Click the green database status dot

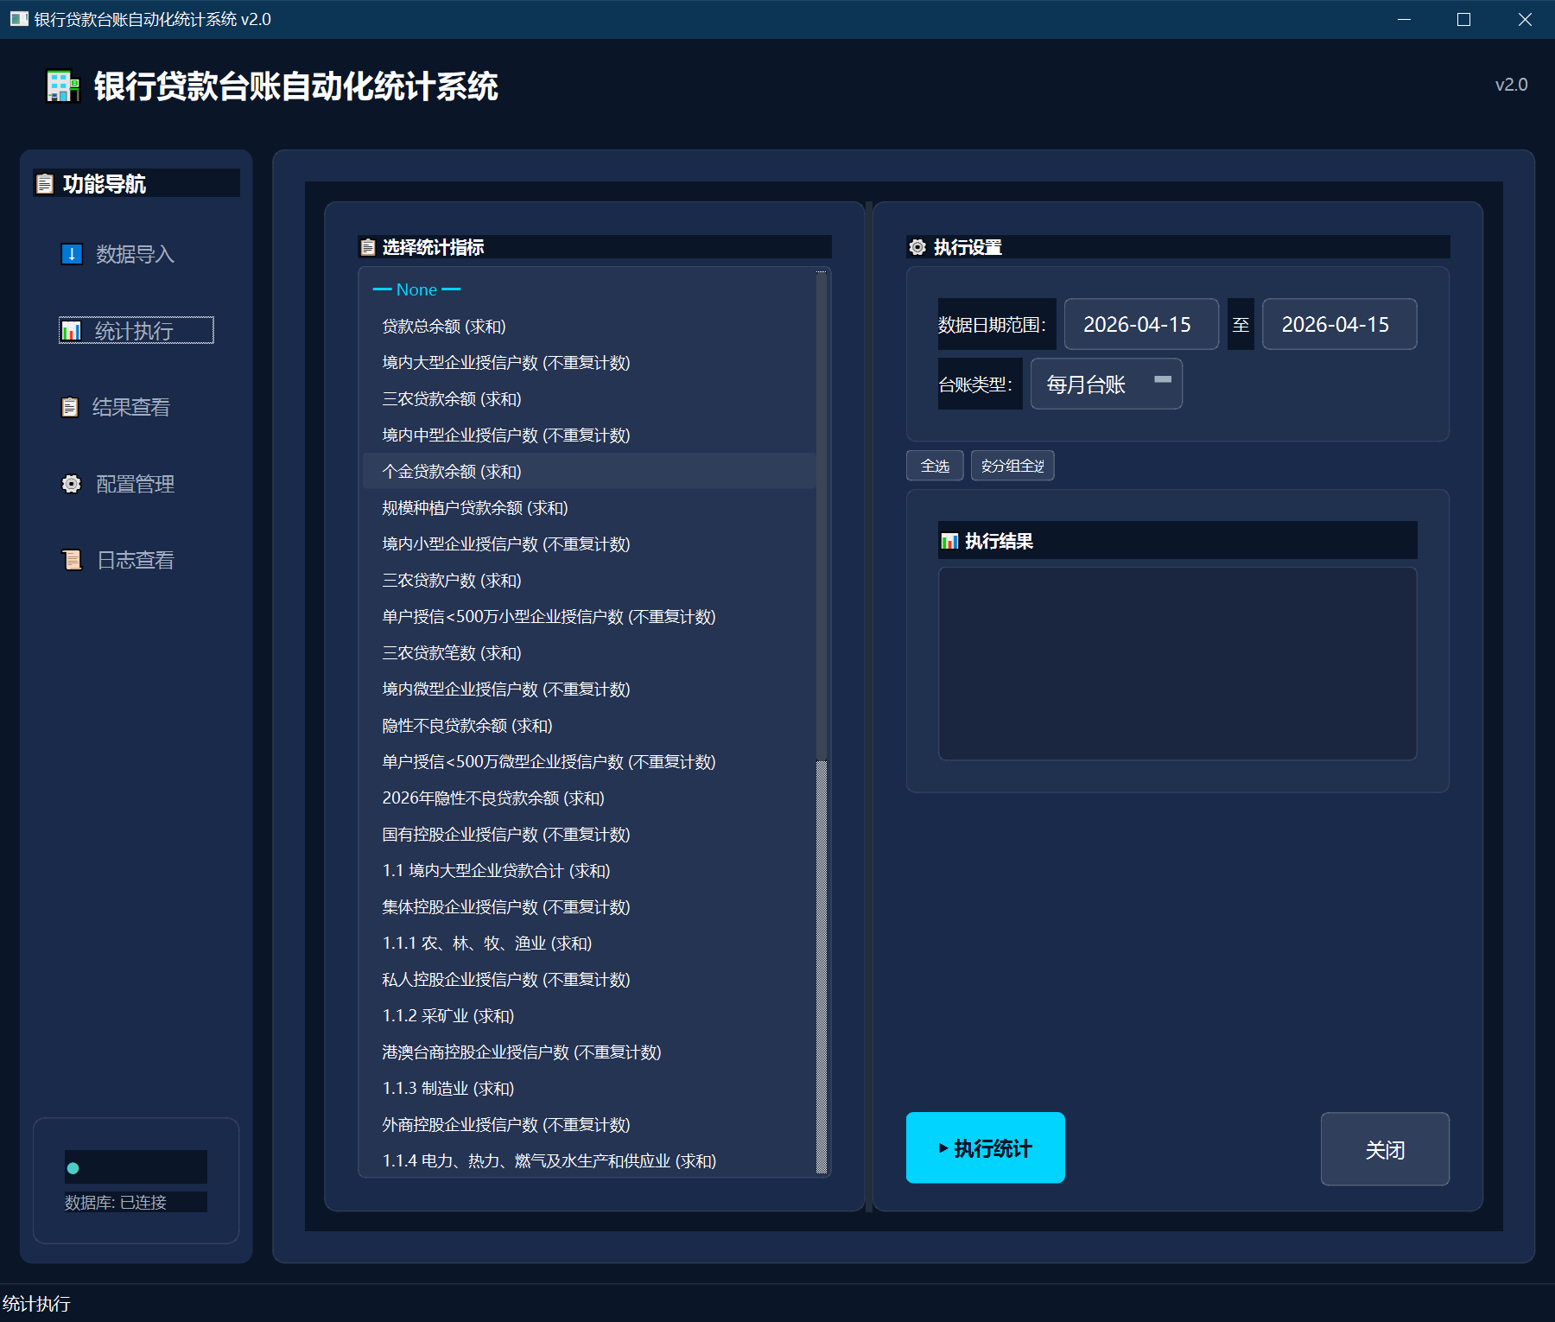[73, 1168]
